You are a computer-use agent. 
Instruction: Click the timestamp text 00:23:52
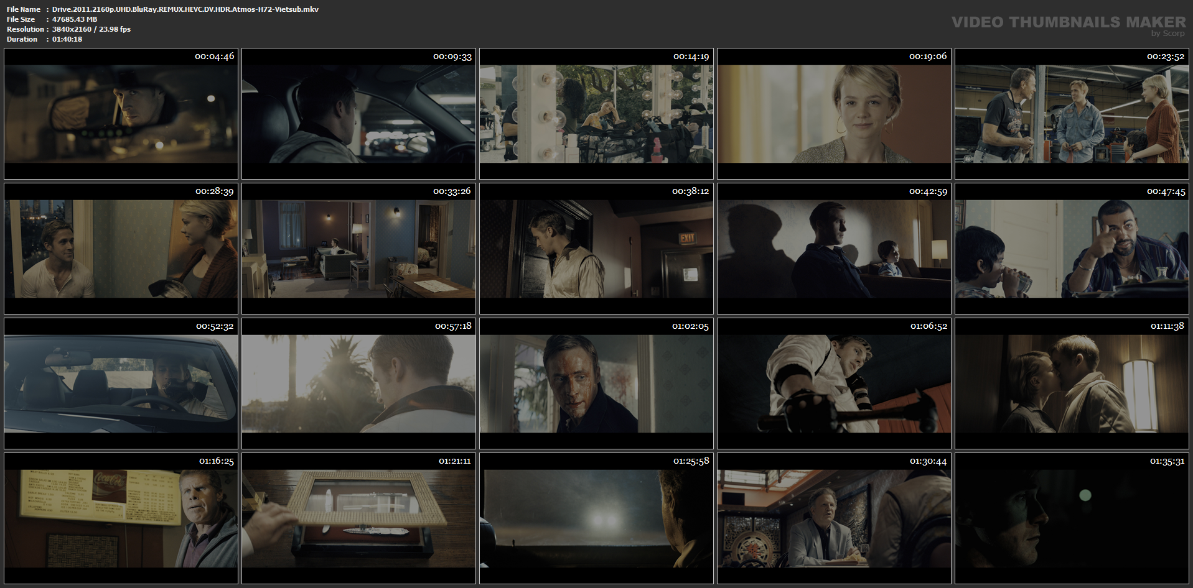[1166, 57]
